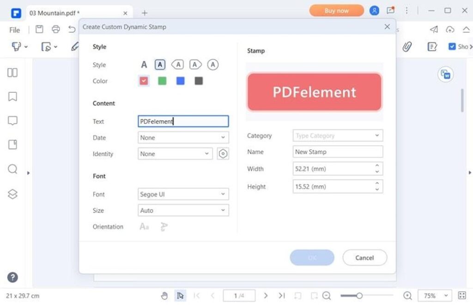Open the comments panel in sidebar
The height and width of the screenshot is (305, 473).
click(x=12, y=121)
